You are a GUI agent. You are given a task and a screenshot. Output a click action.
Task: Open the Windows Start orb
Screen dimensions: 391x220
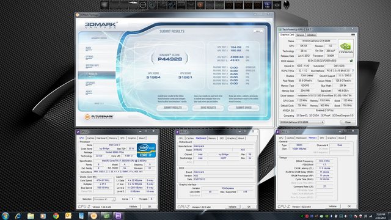click(5, 216)
